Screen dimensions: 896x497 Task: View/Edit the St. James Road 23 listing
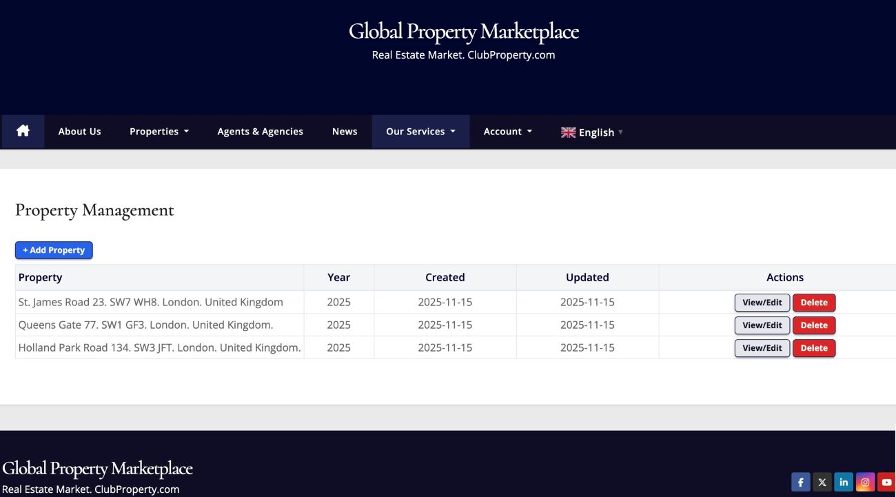pos(762,302)
